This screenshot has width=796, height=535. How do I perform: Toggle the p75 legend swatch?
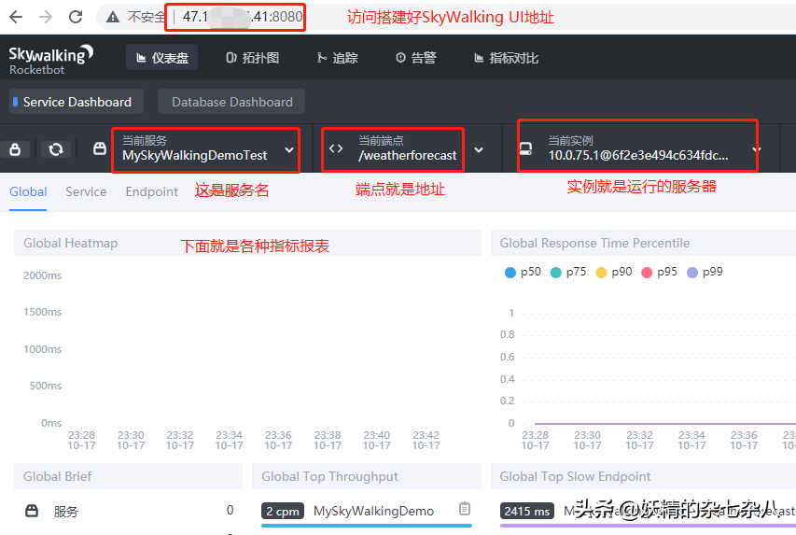coord(556,273)
